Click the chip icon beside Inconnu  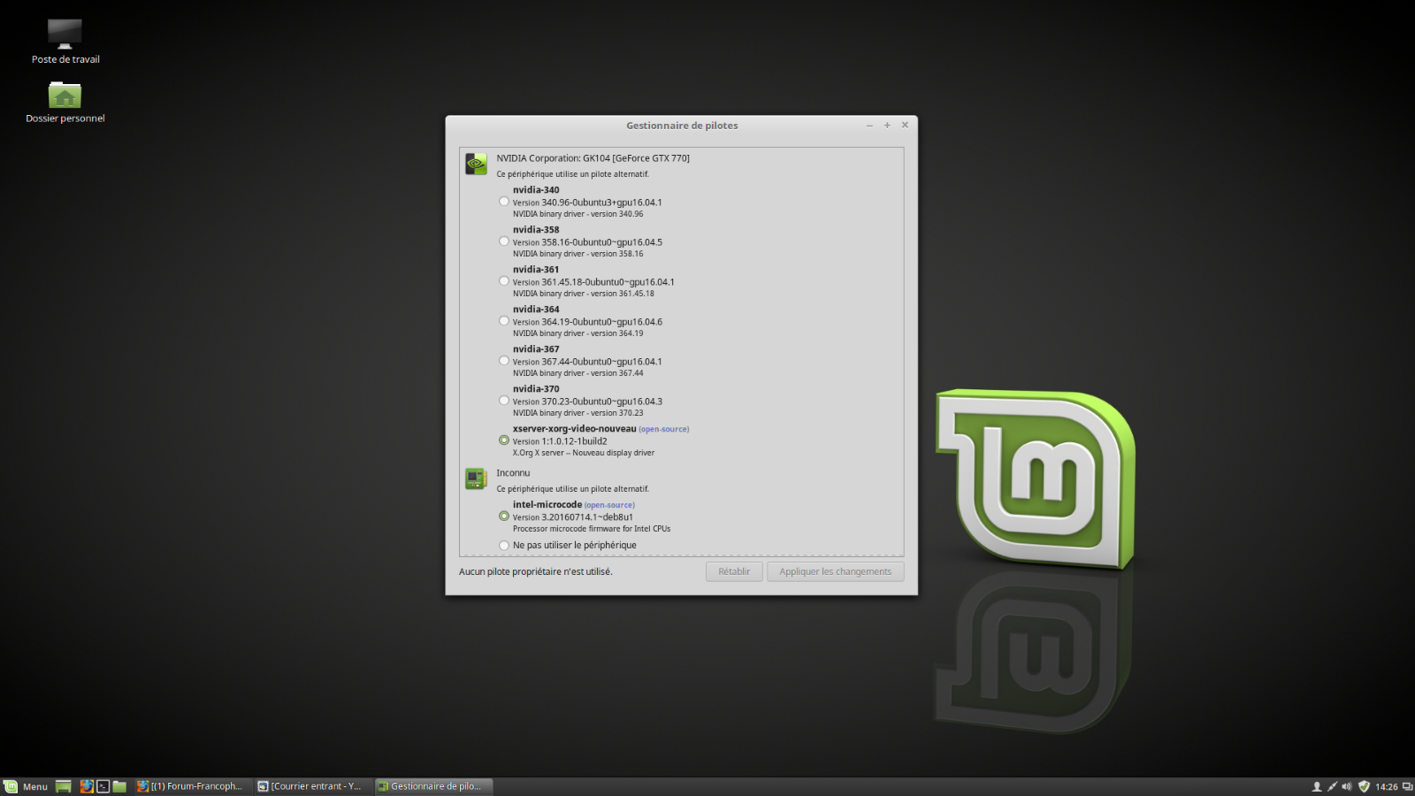(x=476, y=478)
